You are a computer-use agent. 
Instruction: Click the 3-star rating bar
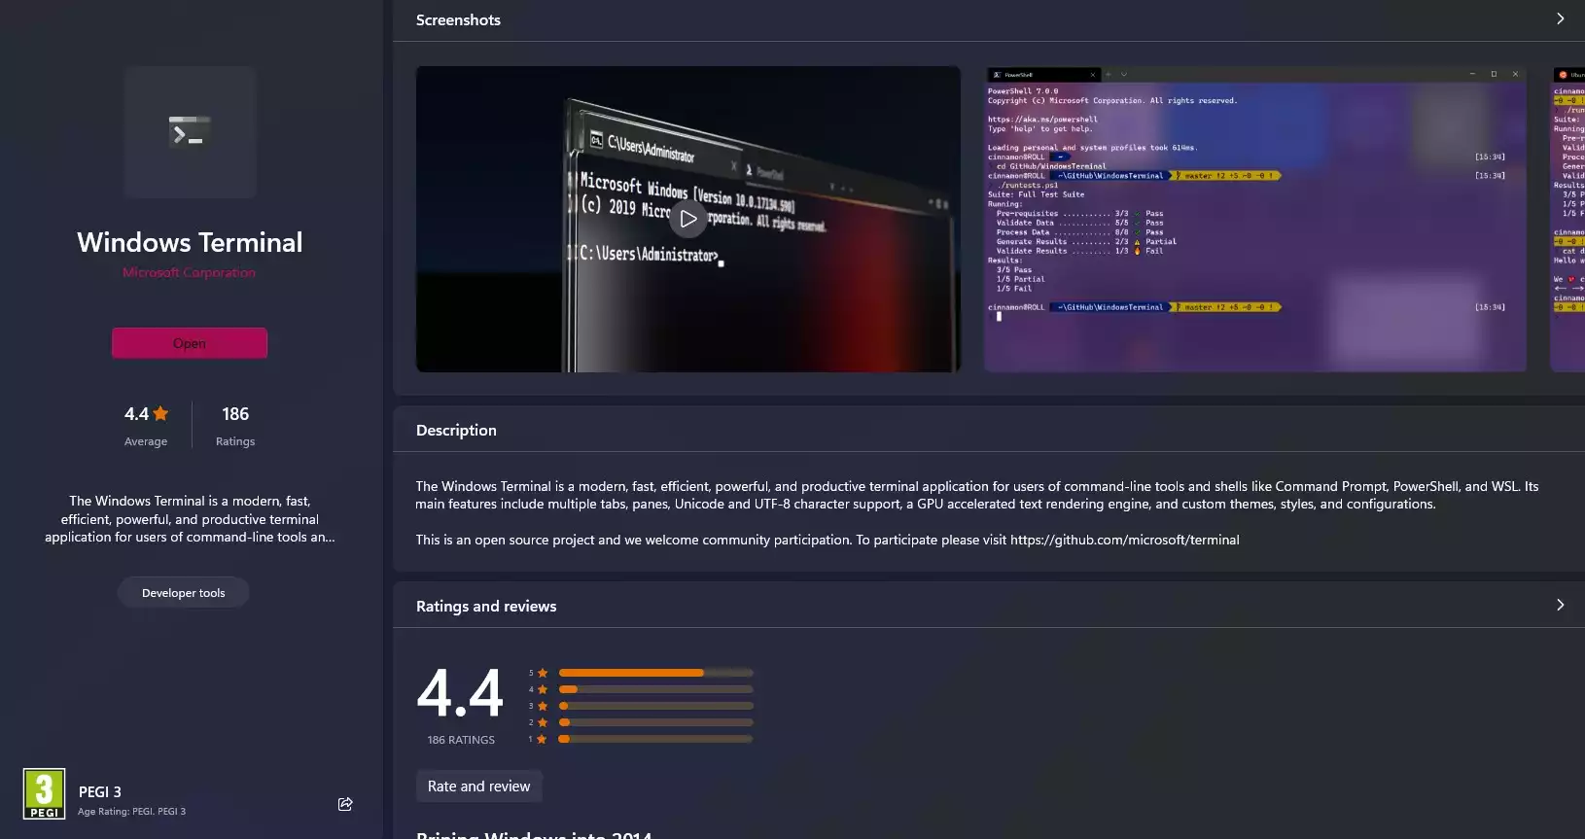[656, 706]
